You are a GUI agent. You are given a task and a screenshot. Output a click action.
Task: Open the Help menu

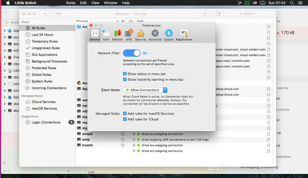click(126, 3)
